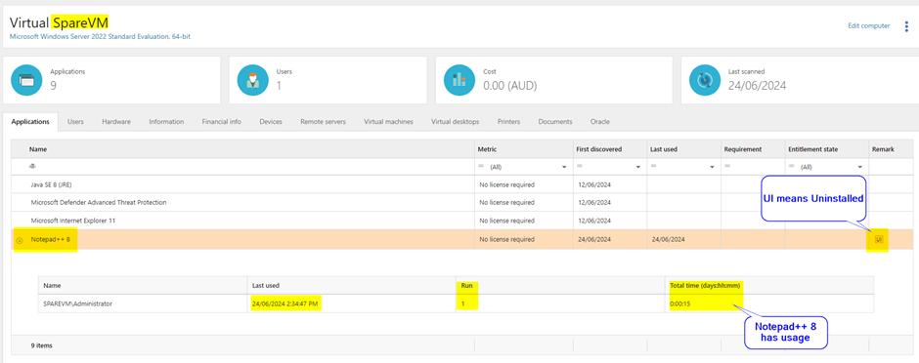Collapse the Notepad++ 8 row details
The width and height of the screenshot is (919, 363).
click(x=19, y=240)
